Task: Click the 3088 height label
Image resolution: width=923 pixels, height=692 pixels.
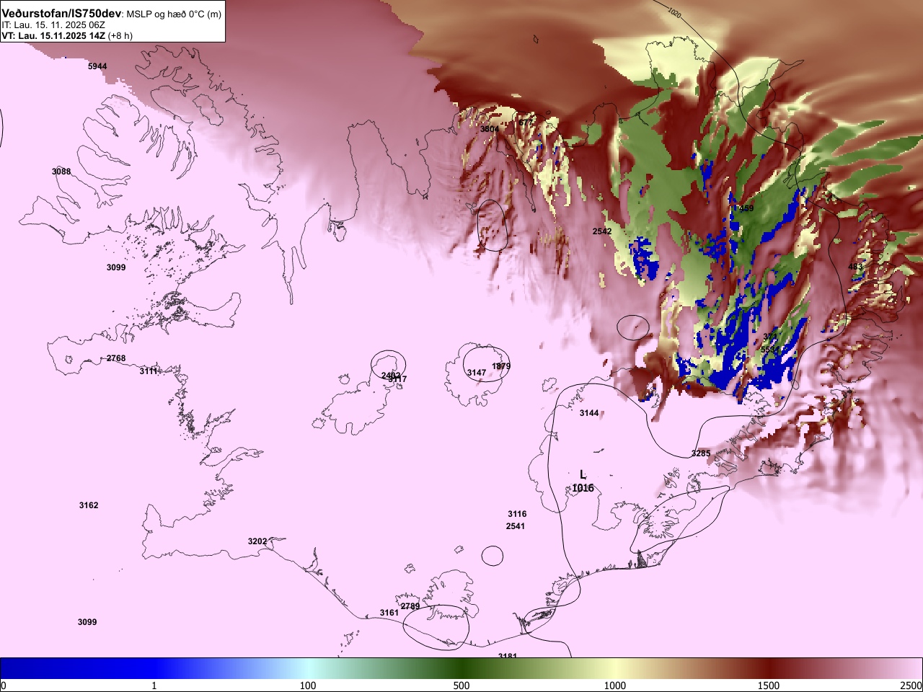Action: tap(61, 172)
